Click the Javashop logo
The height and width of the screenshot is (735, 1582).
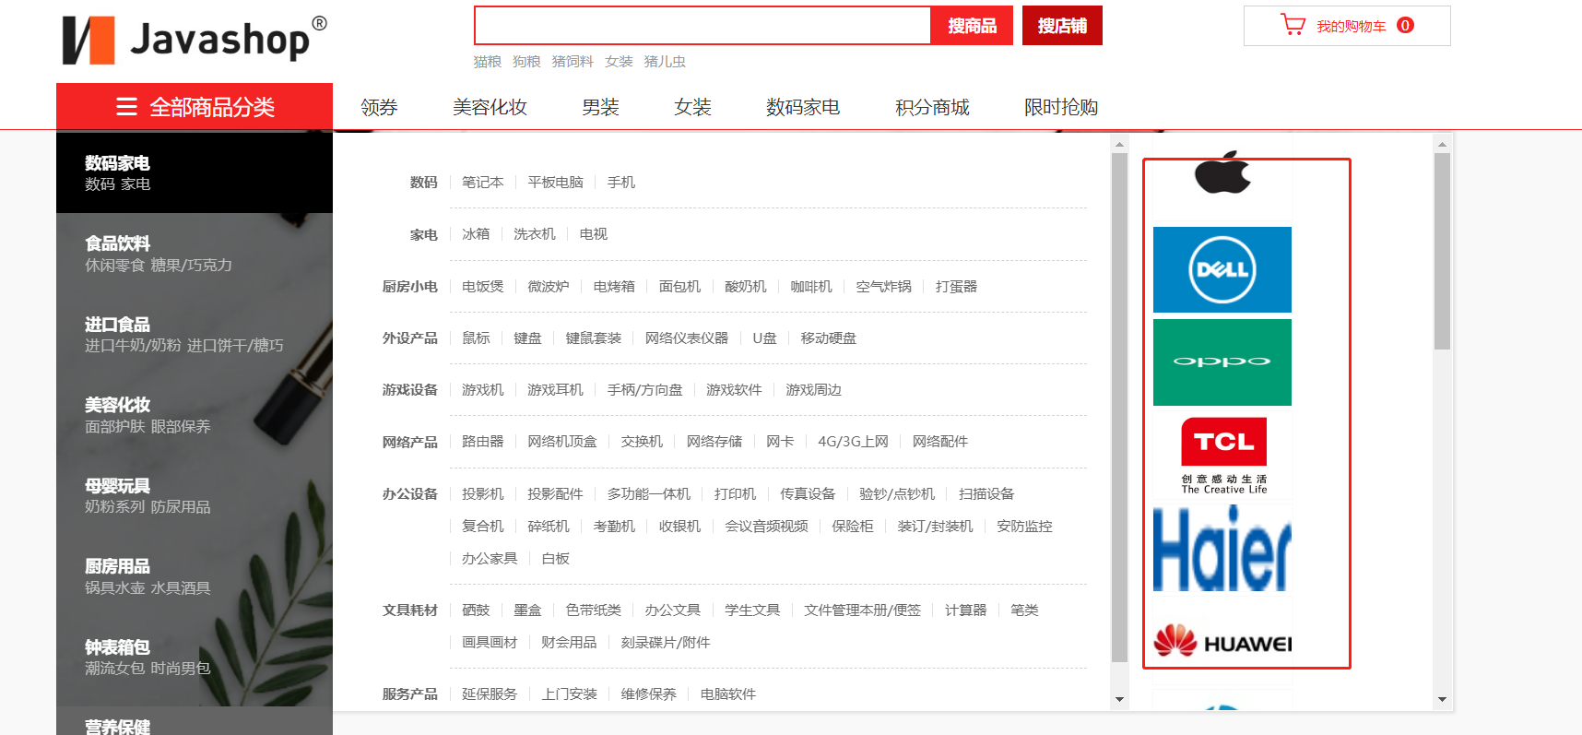click(x=195, y=40)
